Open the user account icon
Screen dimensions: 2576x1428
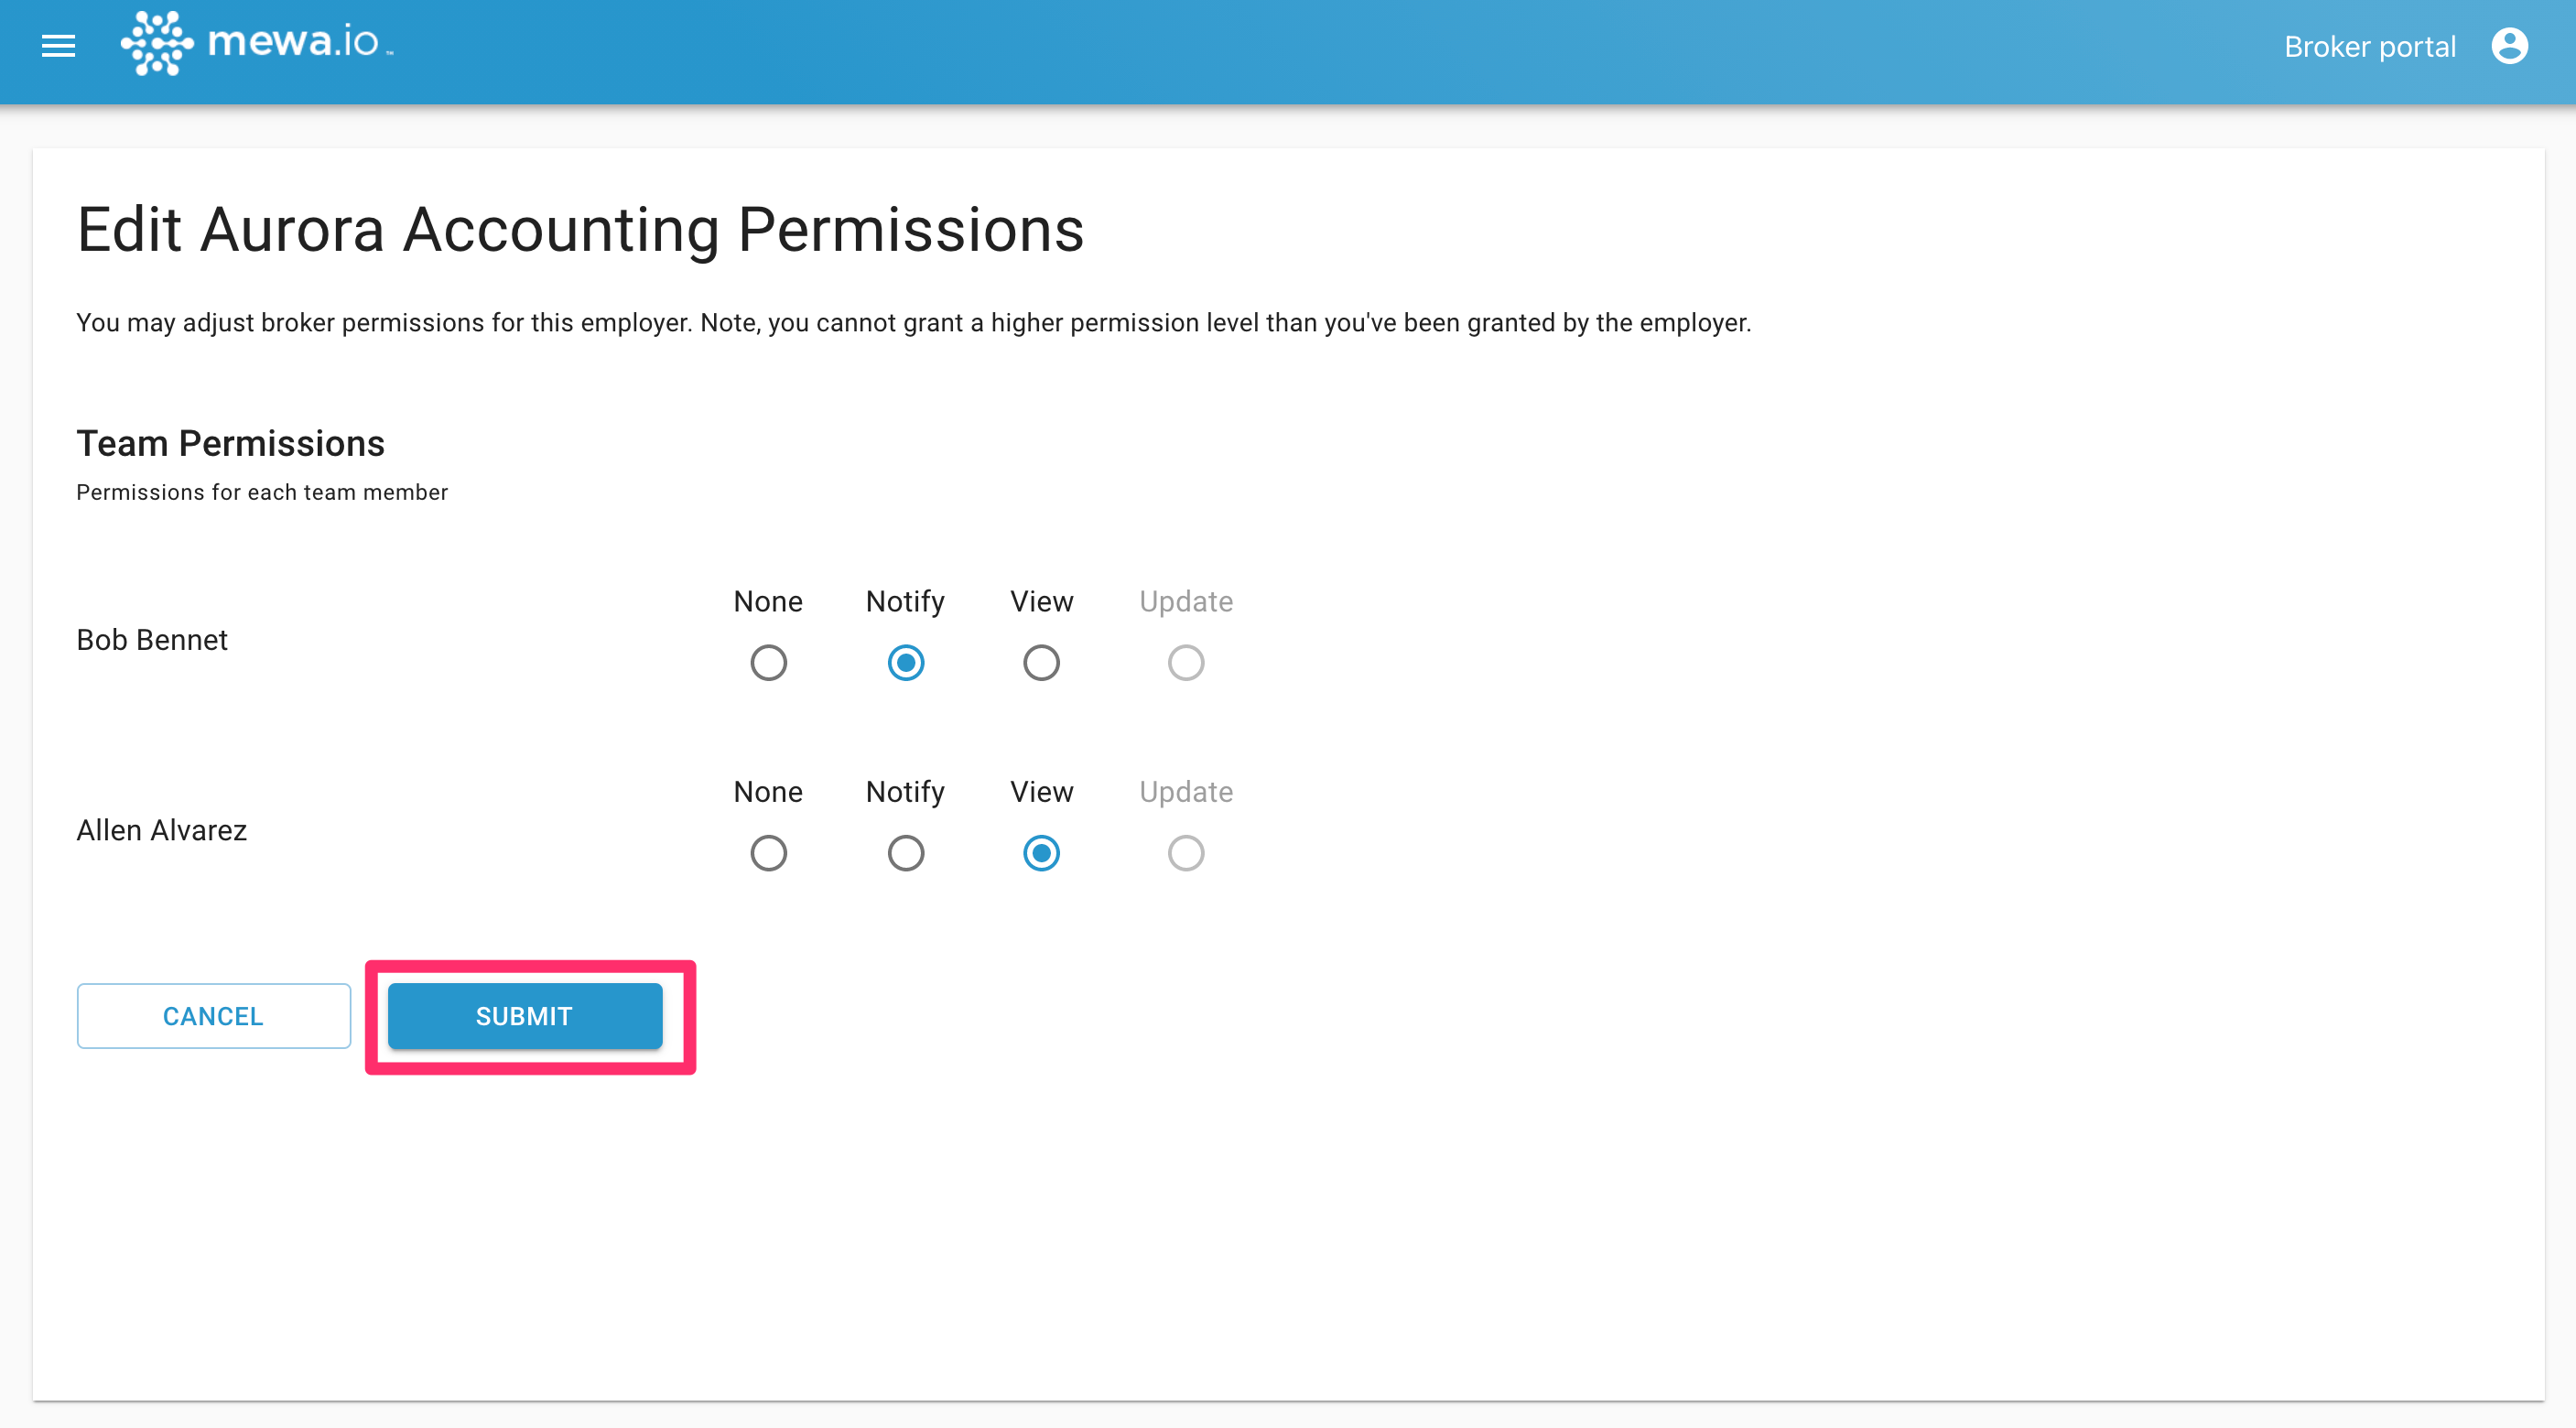[x=2509, y=46]
